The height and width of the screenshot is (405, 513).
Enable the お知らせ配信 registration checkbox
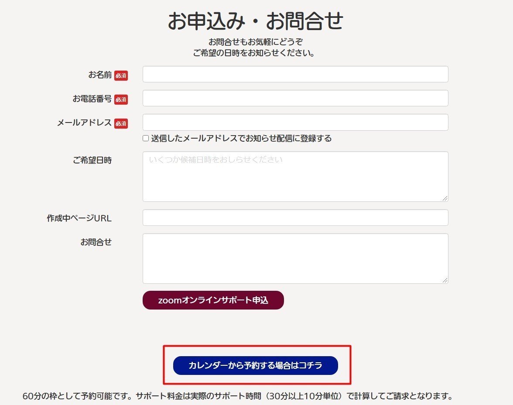(x=145, y=138)
